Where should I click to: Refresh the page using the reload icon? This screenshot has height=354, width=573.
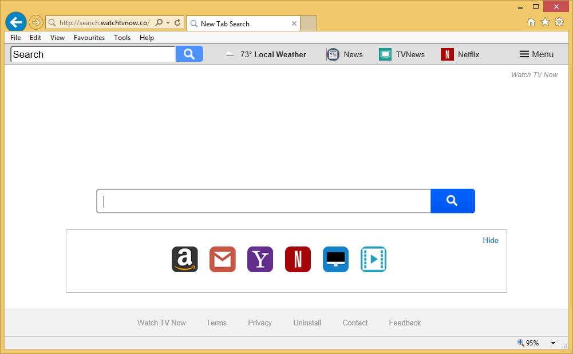(x=177, y=23)
